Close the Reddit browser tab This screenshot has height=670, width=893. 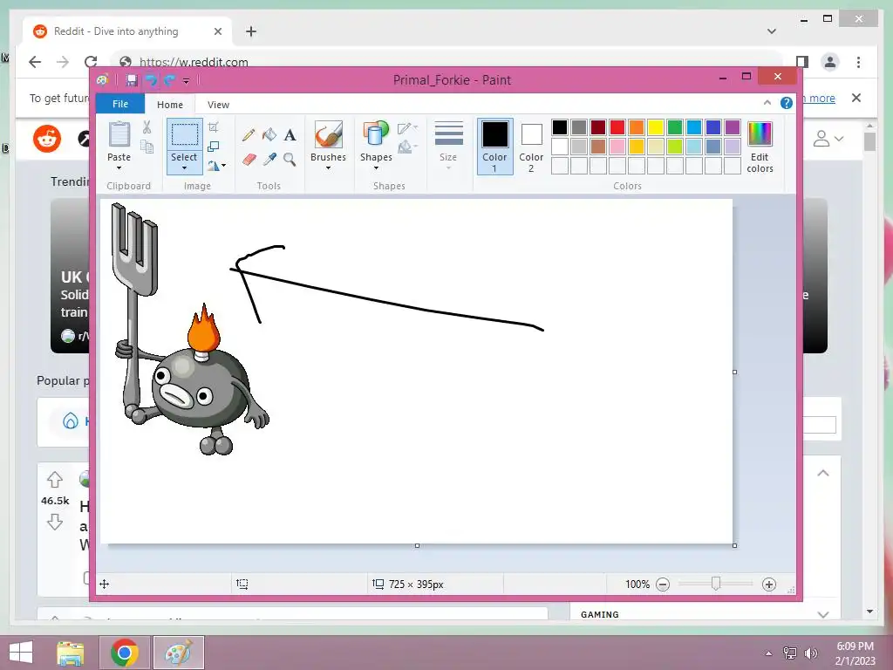[x=217, y=31]
